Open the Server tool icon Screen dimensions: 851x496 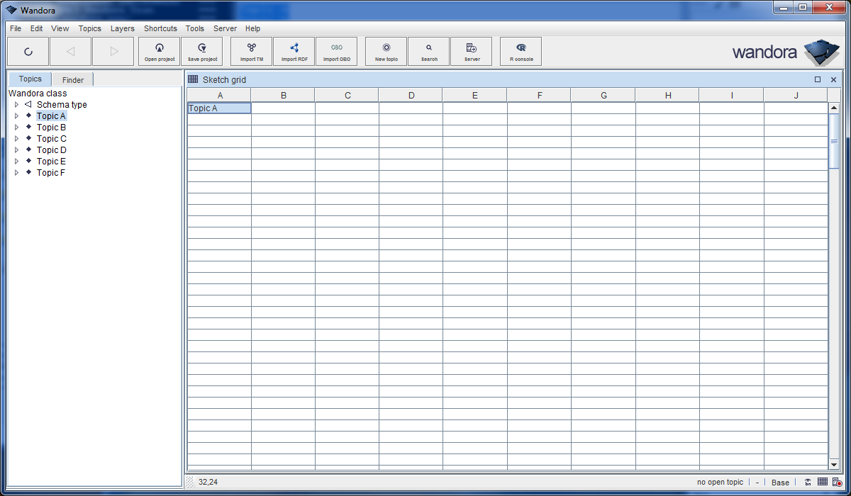(471, 51)
